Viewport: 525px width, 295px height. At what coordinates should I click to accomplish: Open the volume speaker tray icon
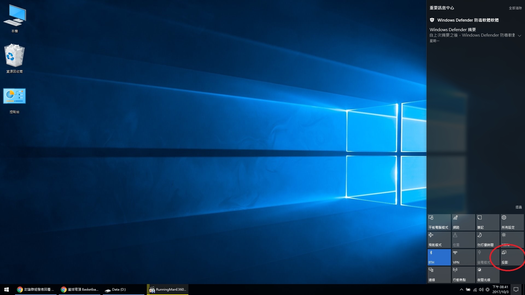481,290
